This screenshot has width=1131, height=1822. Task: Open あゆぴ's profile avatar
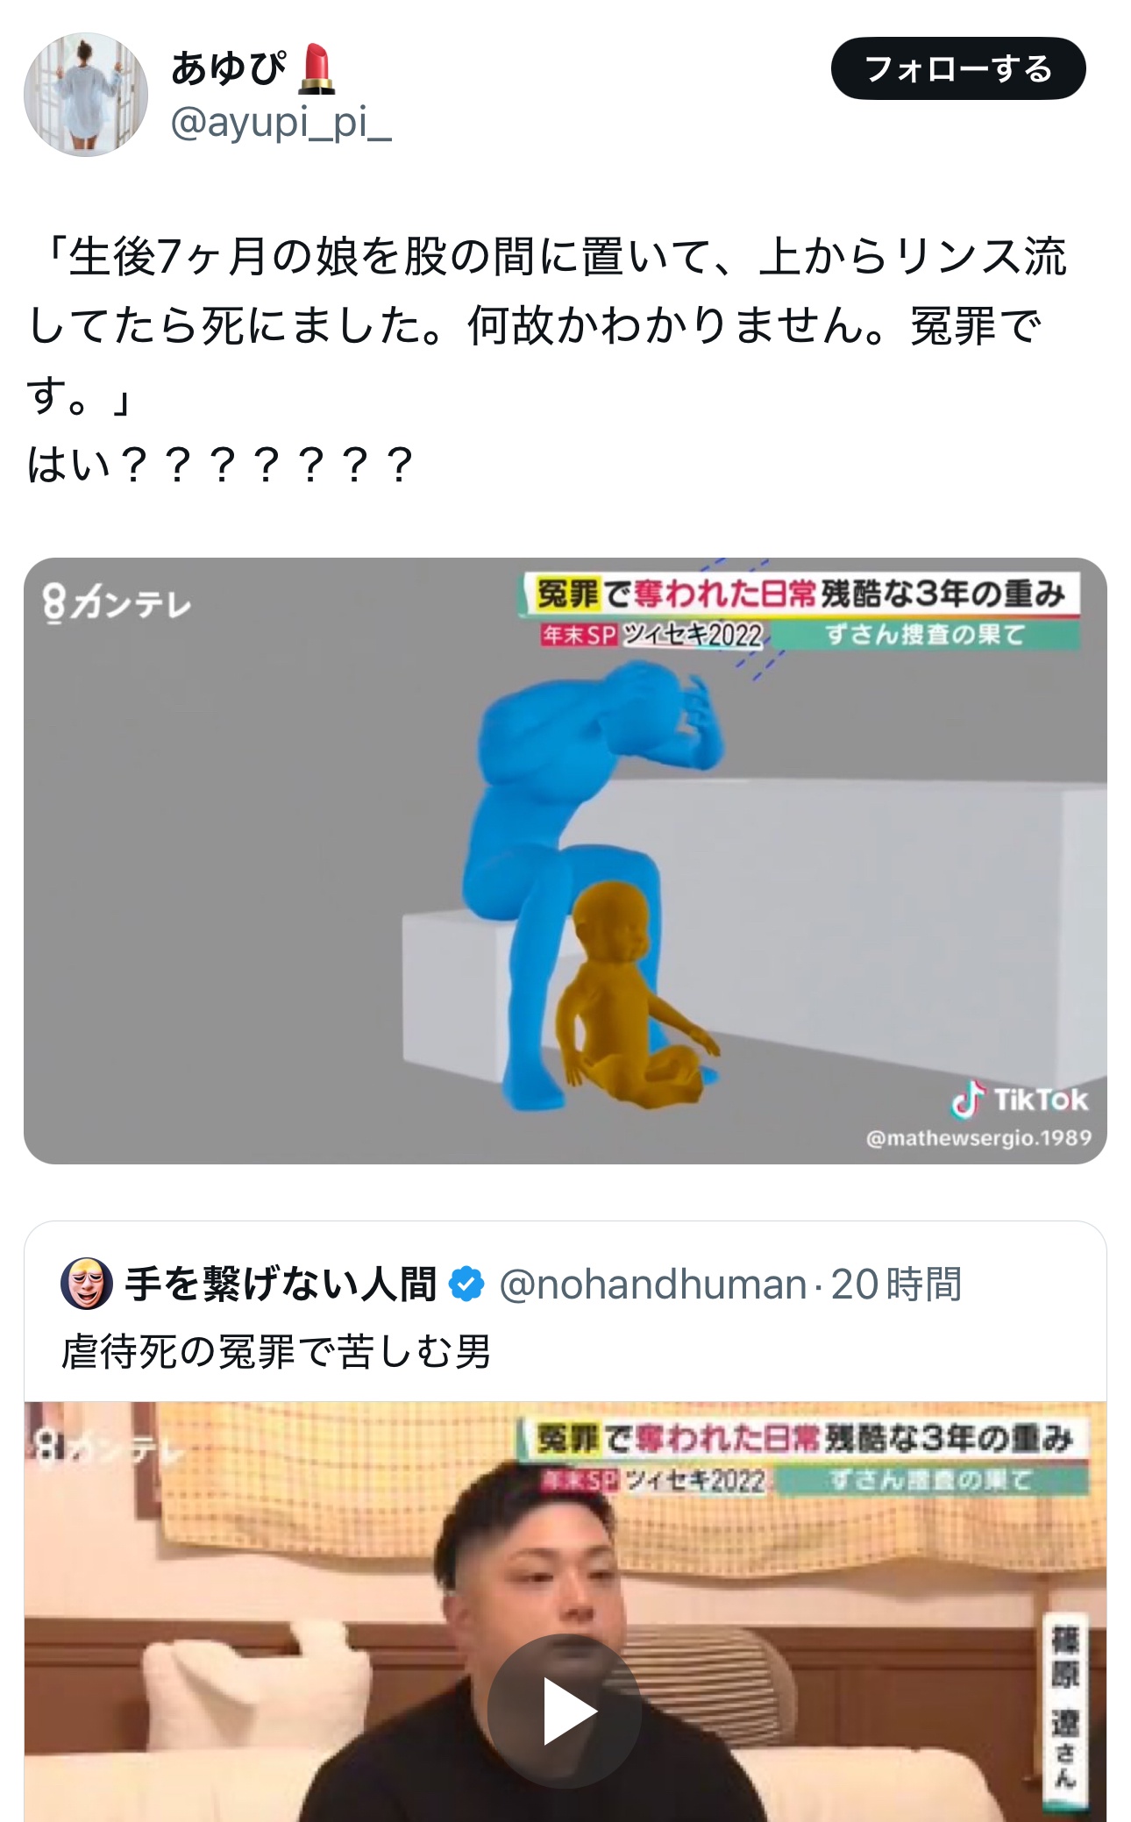(86, 95)
